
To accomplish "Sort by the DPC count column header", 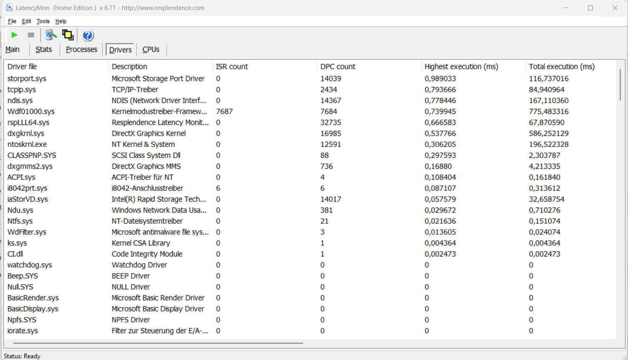I will [338, 66].
